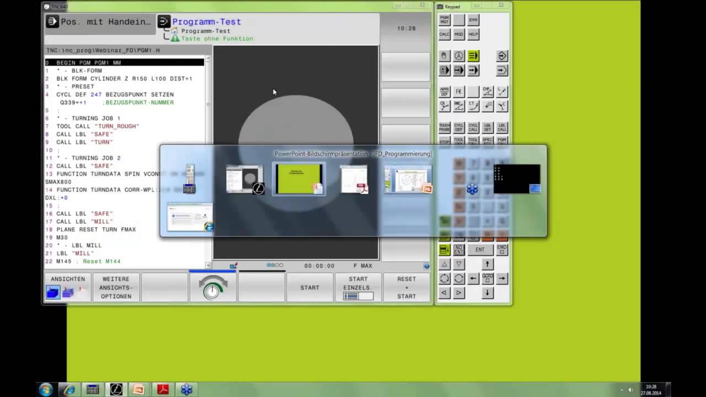Select the TNC640 window thumbnail in switcher
Image resolution: width=706 pixels, height=397 pixels.
[245, 180]
